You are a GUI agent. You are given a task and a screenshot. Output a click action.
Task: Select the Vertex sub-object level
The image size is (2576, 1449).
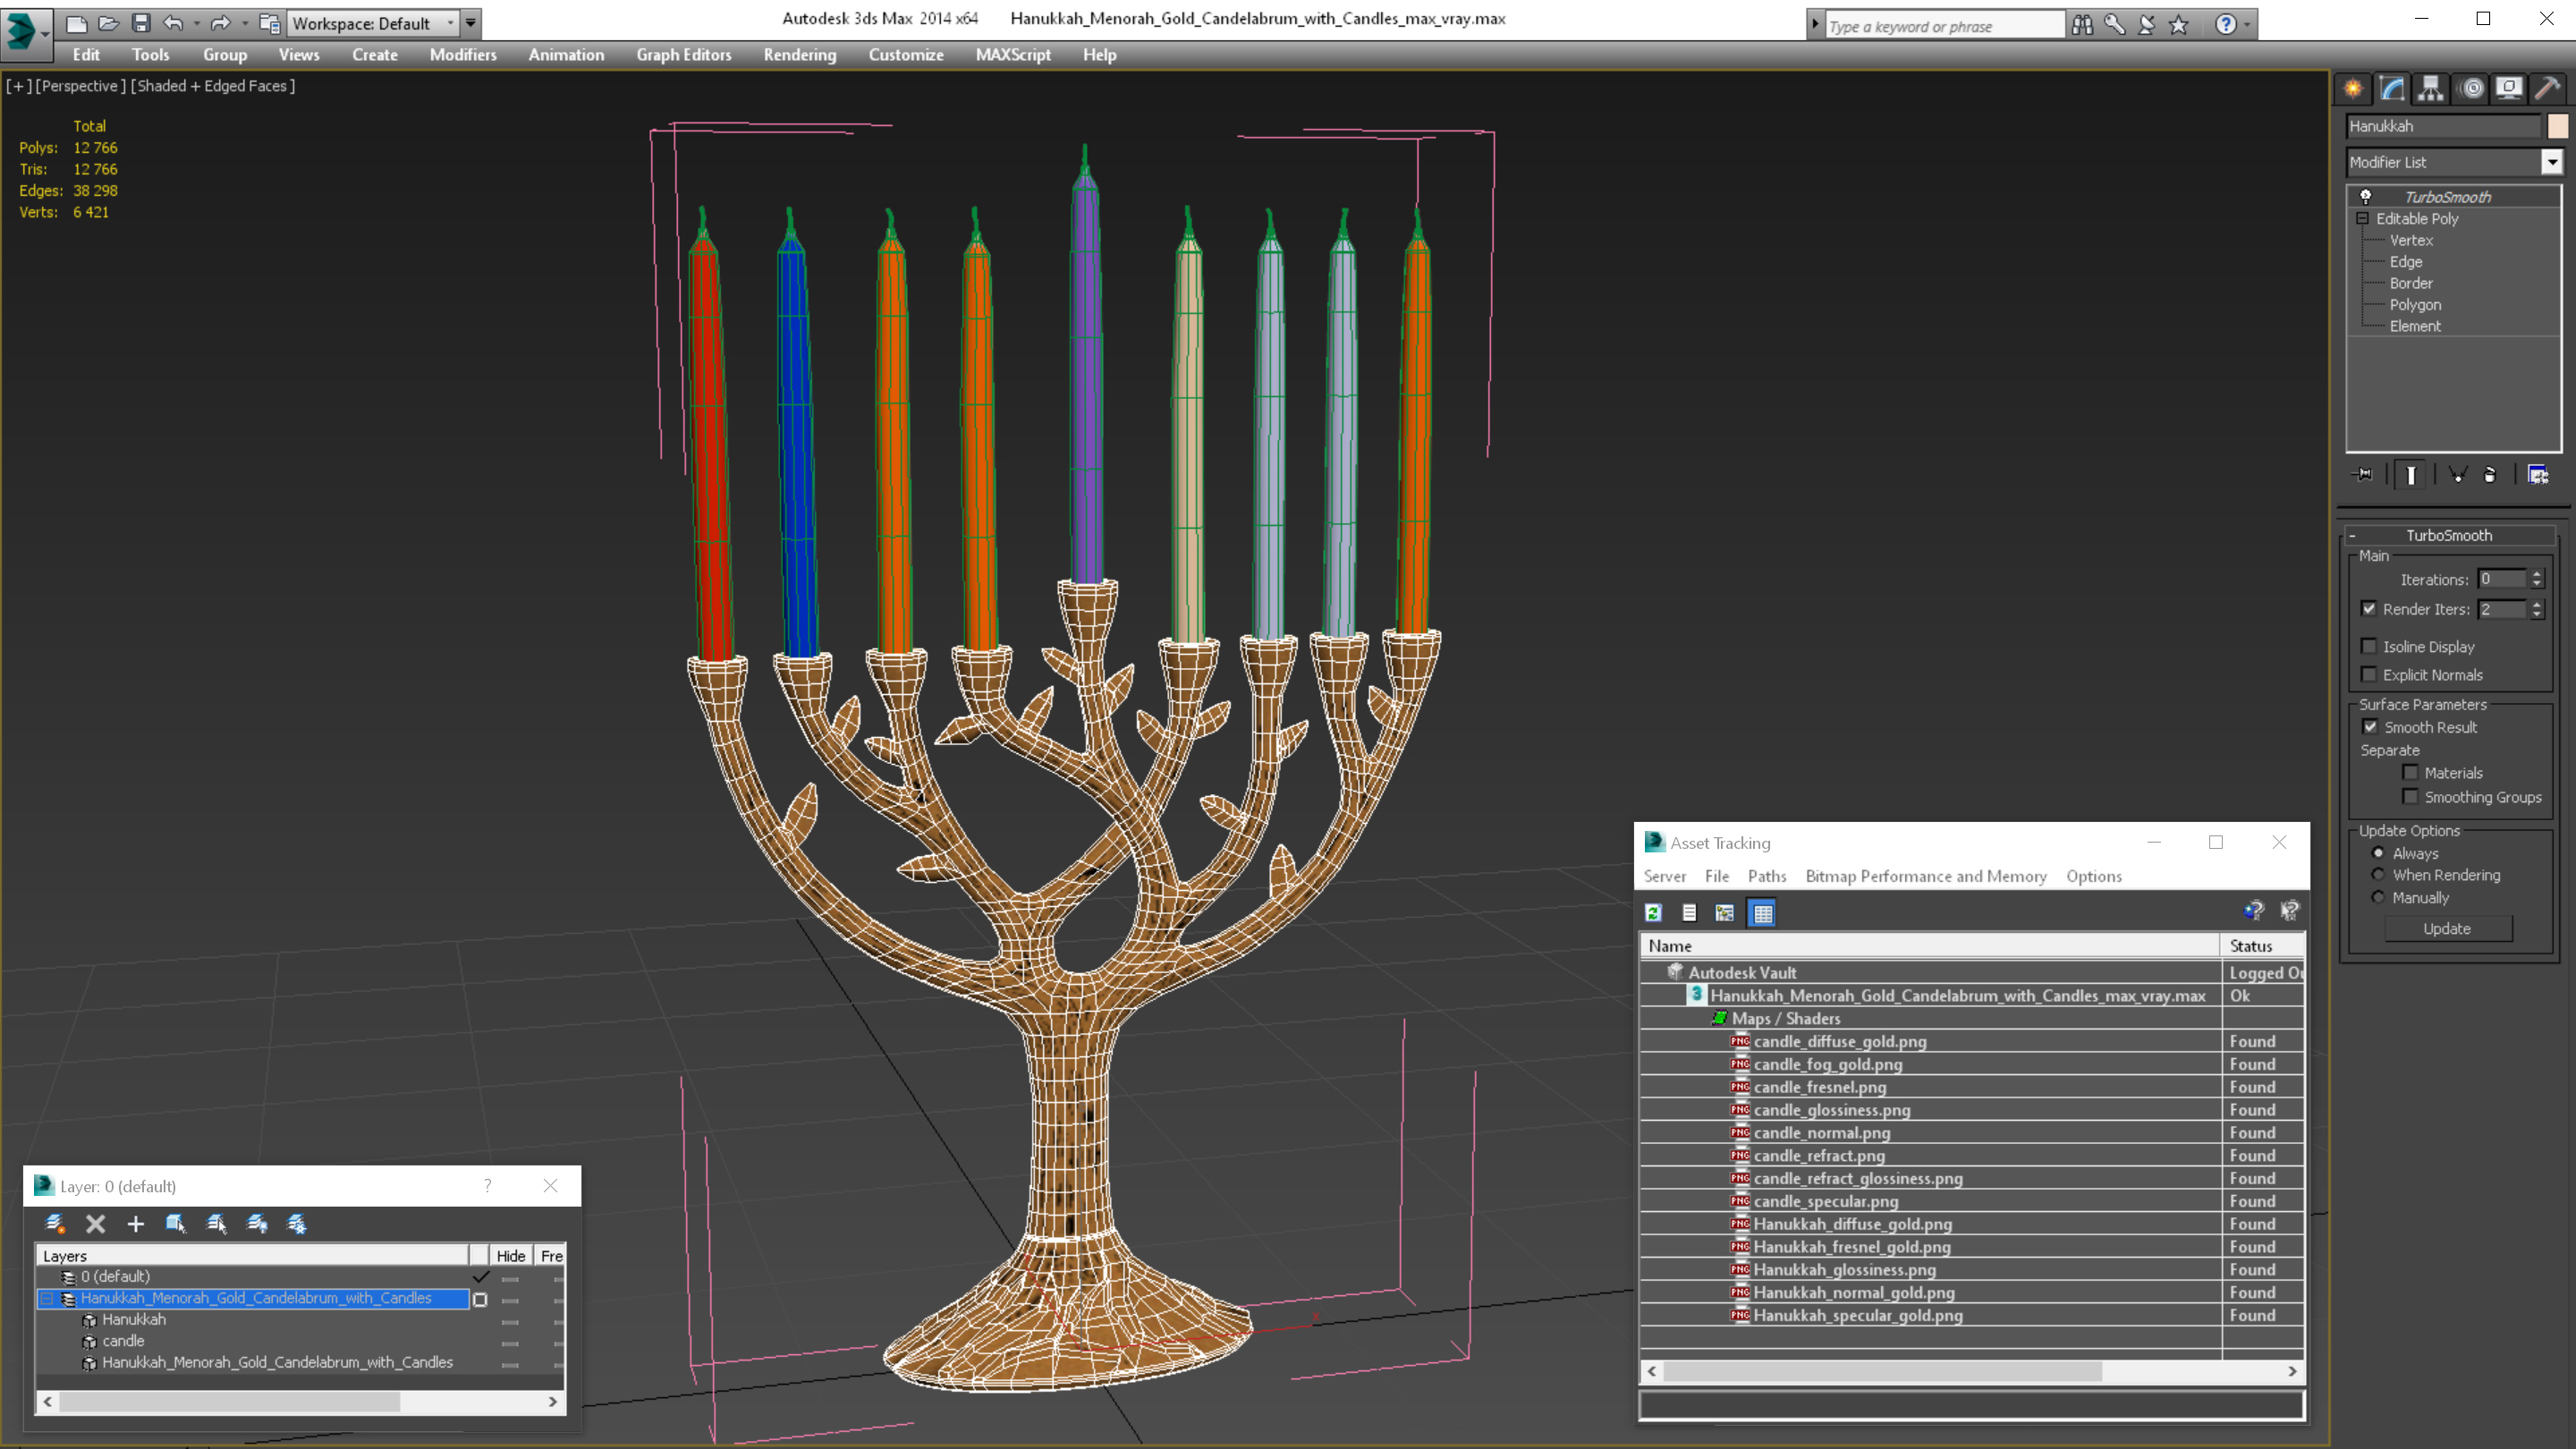(2411, 240)
